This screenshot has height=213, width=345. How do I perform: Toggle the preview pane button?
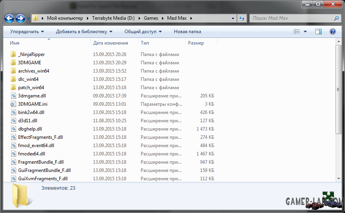point(319,32)
